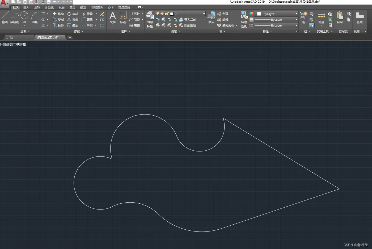Open 图层特性 layer properties manager
This screenshot has height=249, width=372.
(150, 19)
